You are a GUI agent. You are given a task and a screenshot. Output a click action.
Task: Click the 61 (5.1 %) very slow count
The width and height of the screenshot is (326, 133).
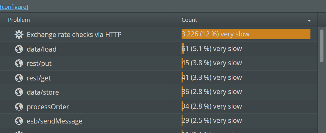(x=212, y=48)
